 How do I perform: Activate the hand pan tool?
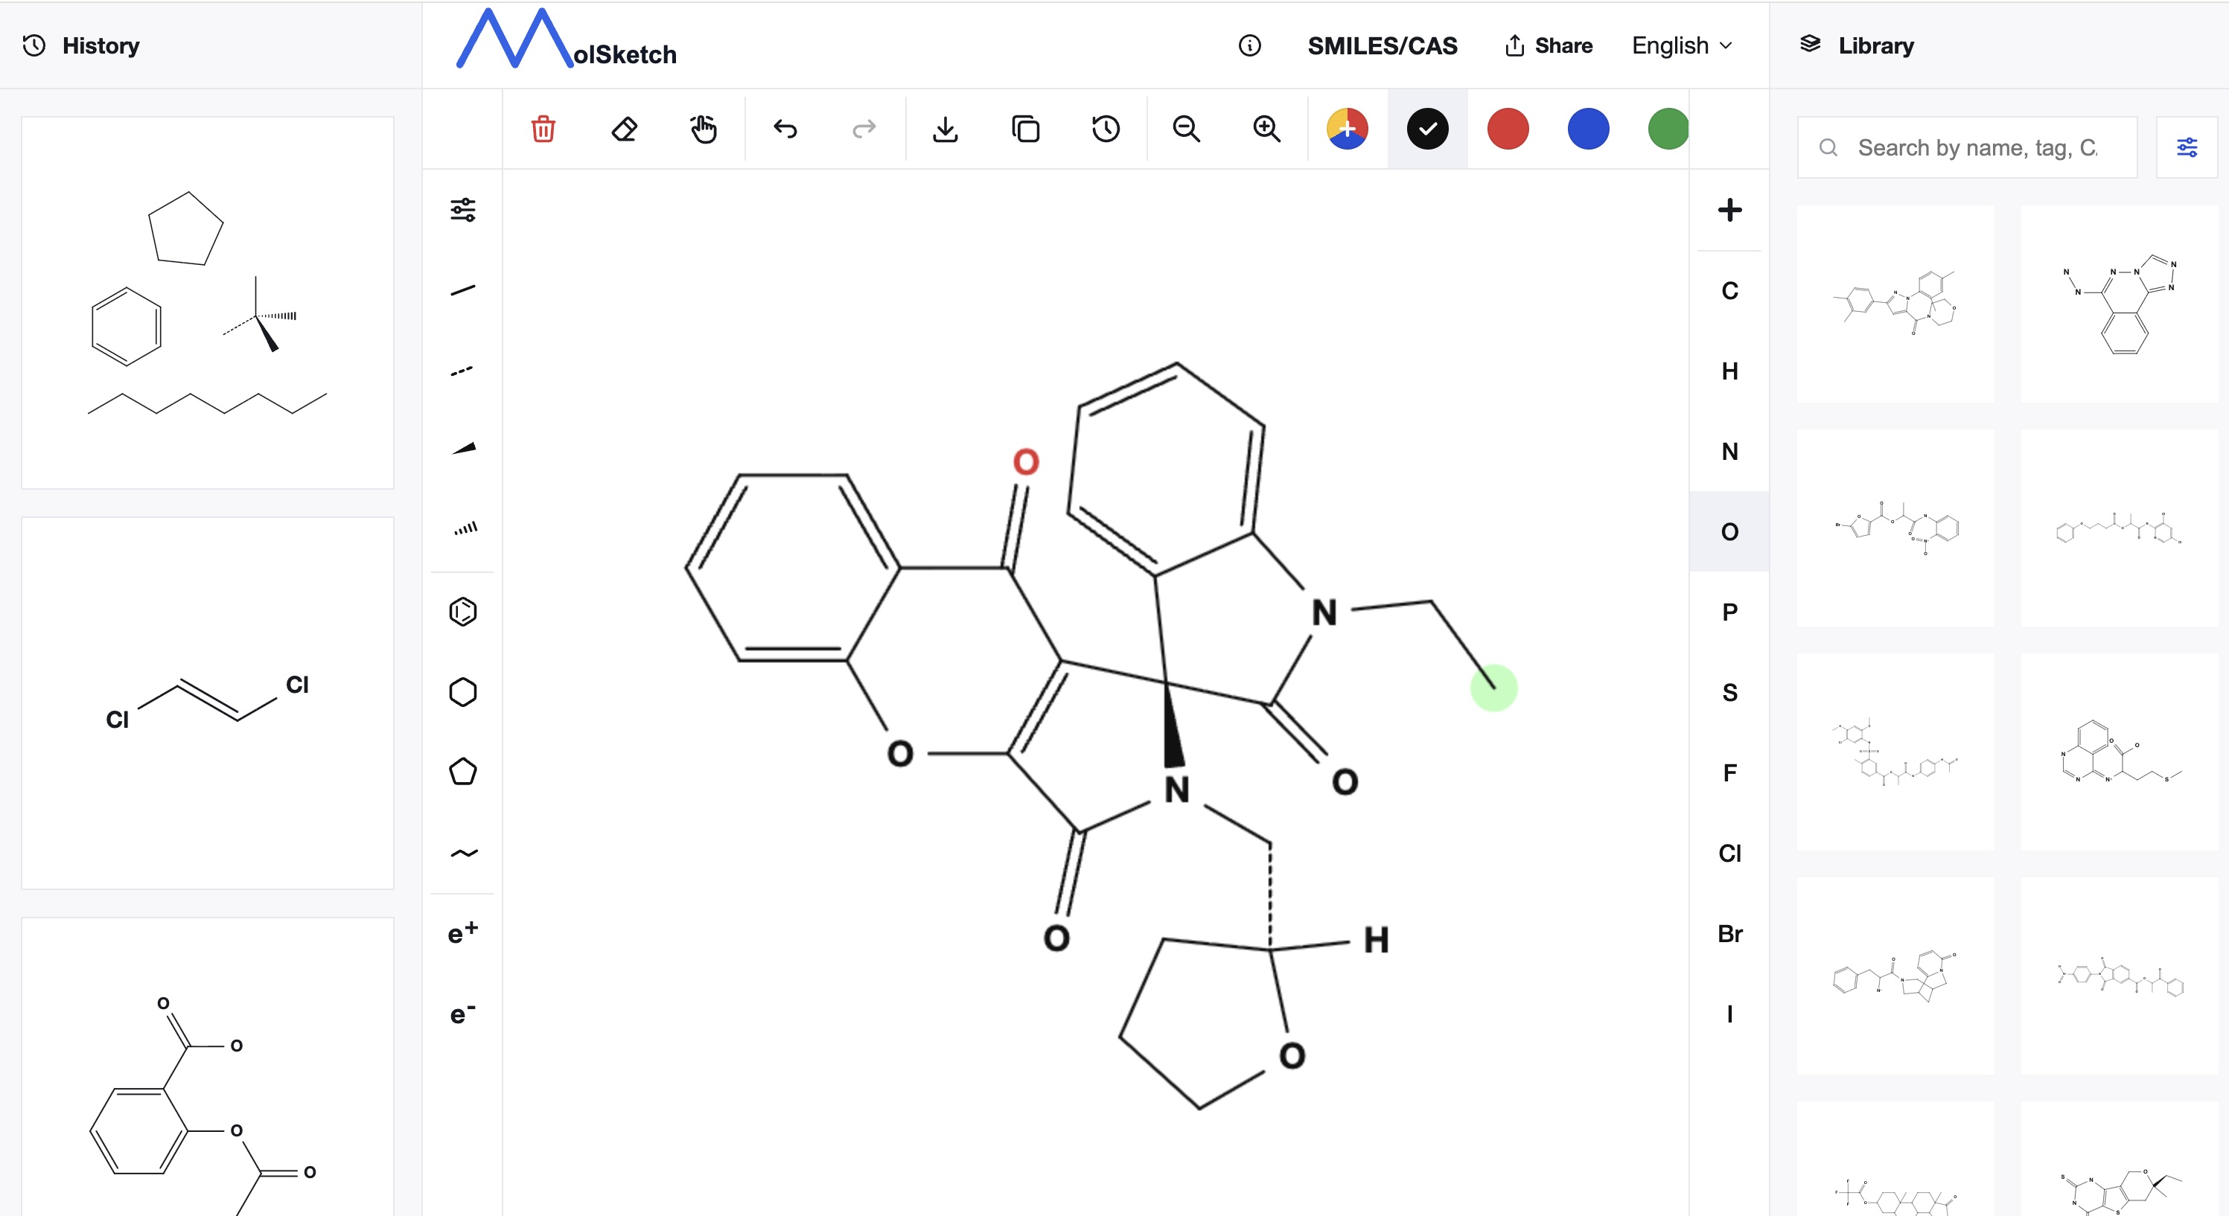click(x=704, y=129)
